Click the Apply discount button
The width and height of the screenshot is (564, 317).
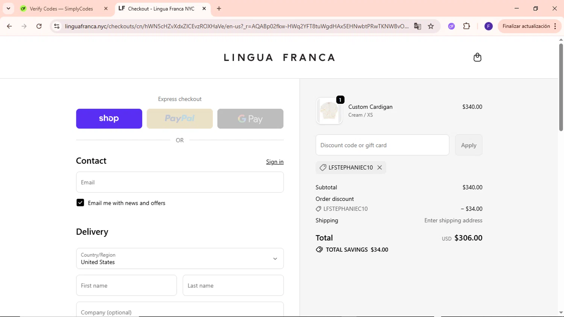pyautogui.click(x=468, y=145)
